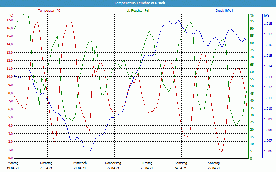Image resolution: width=276 pixels, height=172 pixels.
Task: Click temperature axis value '7,0'
Action: tap(10, 101)
